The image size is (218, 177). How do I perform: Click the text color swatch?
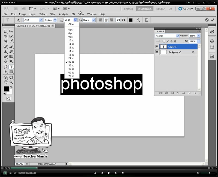(x=131, y=20)
